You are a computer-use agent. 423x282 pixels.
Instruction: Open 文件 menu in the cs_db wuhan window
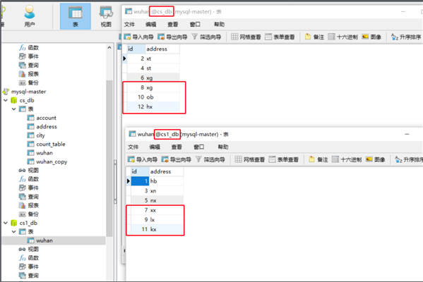(129, 24)
